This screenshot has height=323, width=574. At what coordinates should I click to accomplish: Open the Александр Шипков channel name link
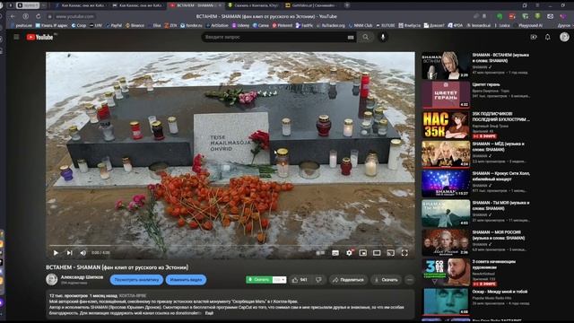click(x=82, y=277)
